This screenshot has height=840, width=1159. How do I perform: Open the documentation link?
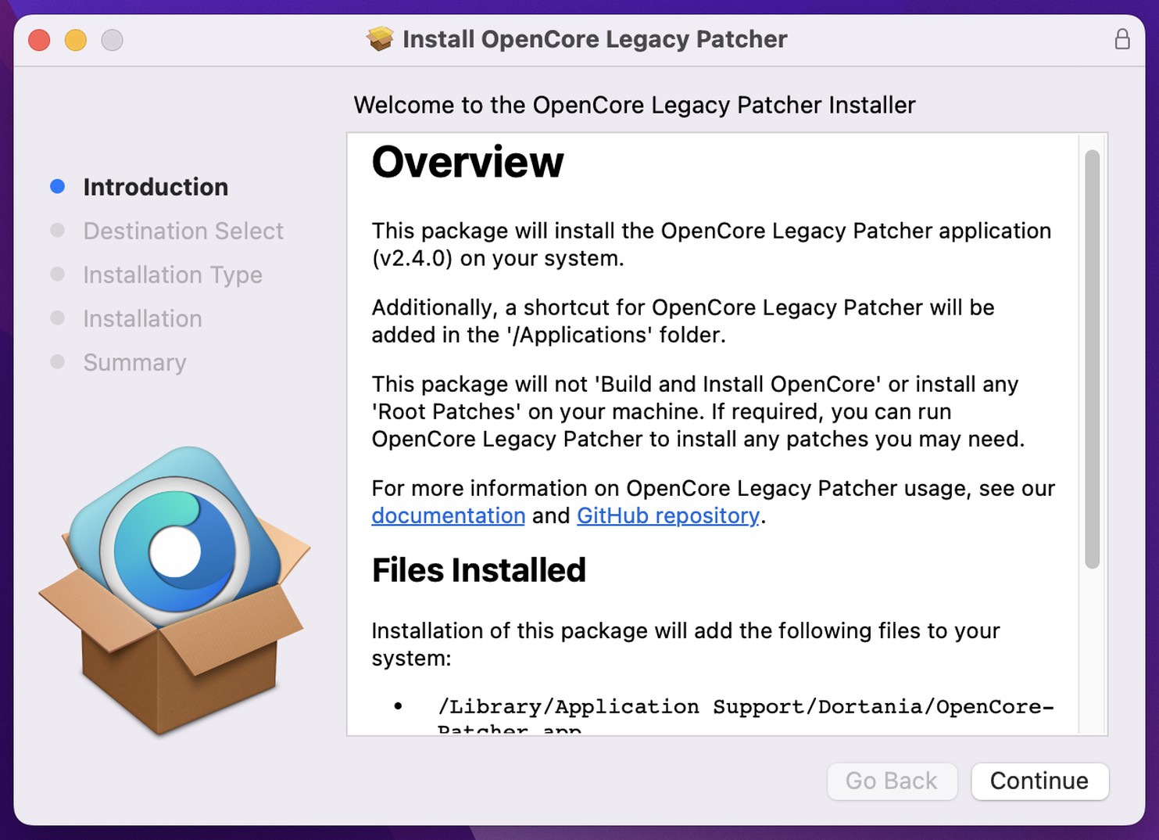448,516
